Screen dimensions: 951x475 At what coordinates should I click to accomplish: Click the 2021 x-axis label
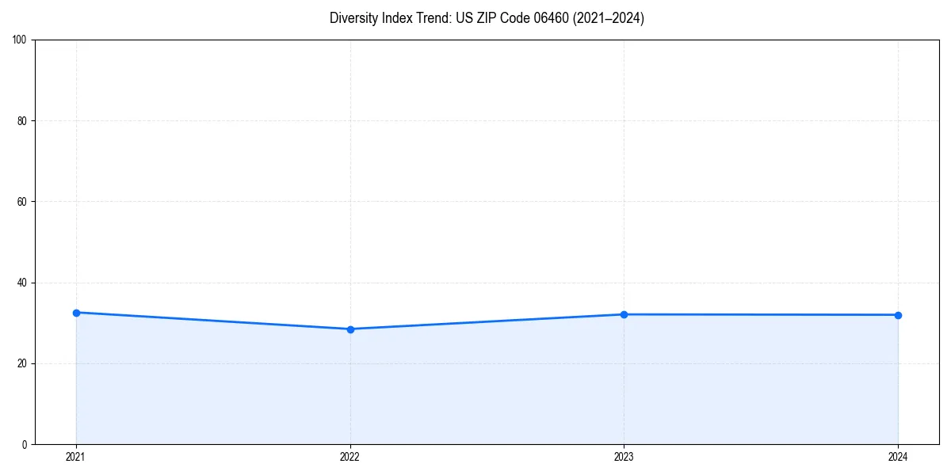click(75, 457)
